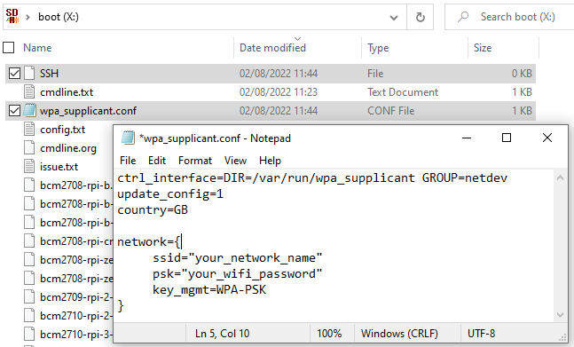Sort by the Size column header

coord(483,48)
